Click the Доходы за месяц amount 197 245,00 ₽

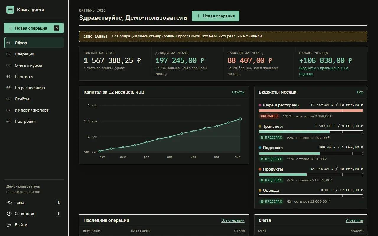point(180,60)
